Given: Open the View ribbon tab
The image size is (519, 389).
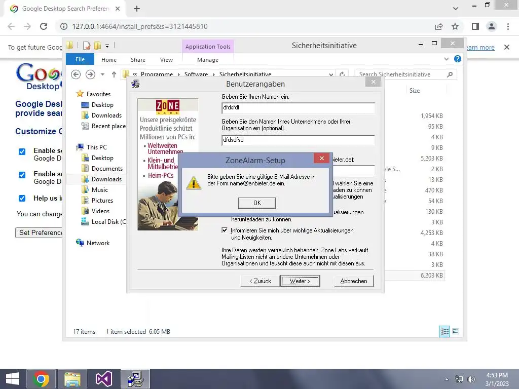Looking at the screenshot, I should click(166, 60).
